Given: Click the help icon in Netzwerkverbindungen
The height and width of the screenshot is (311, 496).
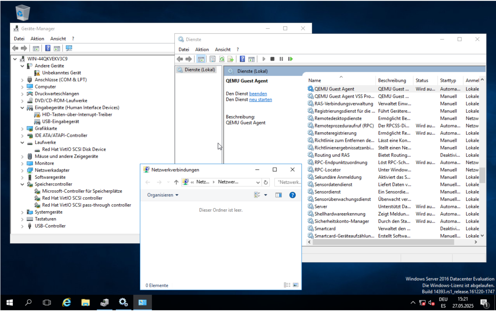Looking at the screenshot, I should [x=292, y=195].
